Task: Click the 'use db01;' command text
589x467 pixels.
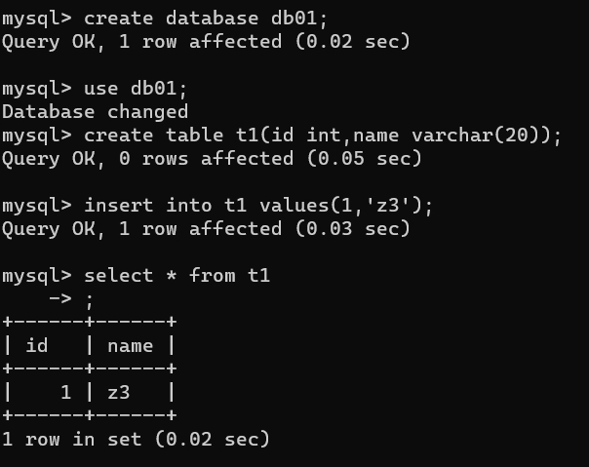Action: (x=136, y=89)
